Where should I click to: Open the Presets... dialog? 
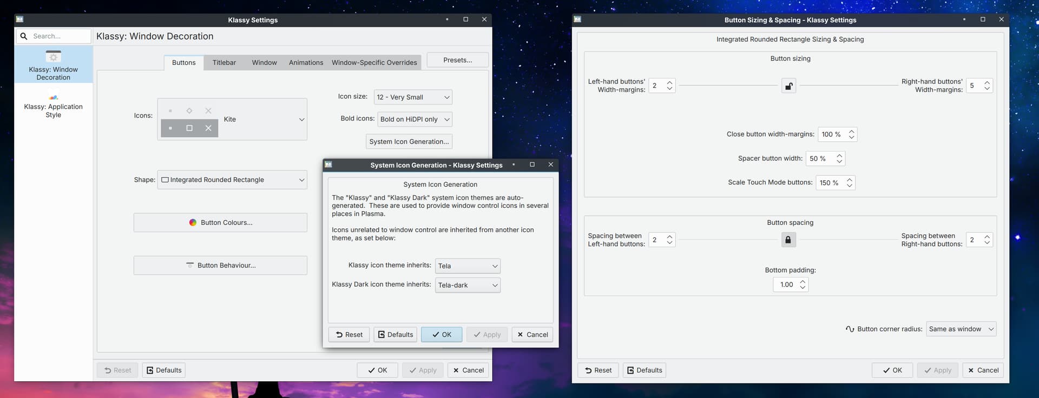click(458, 60)
